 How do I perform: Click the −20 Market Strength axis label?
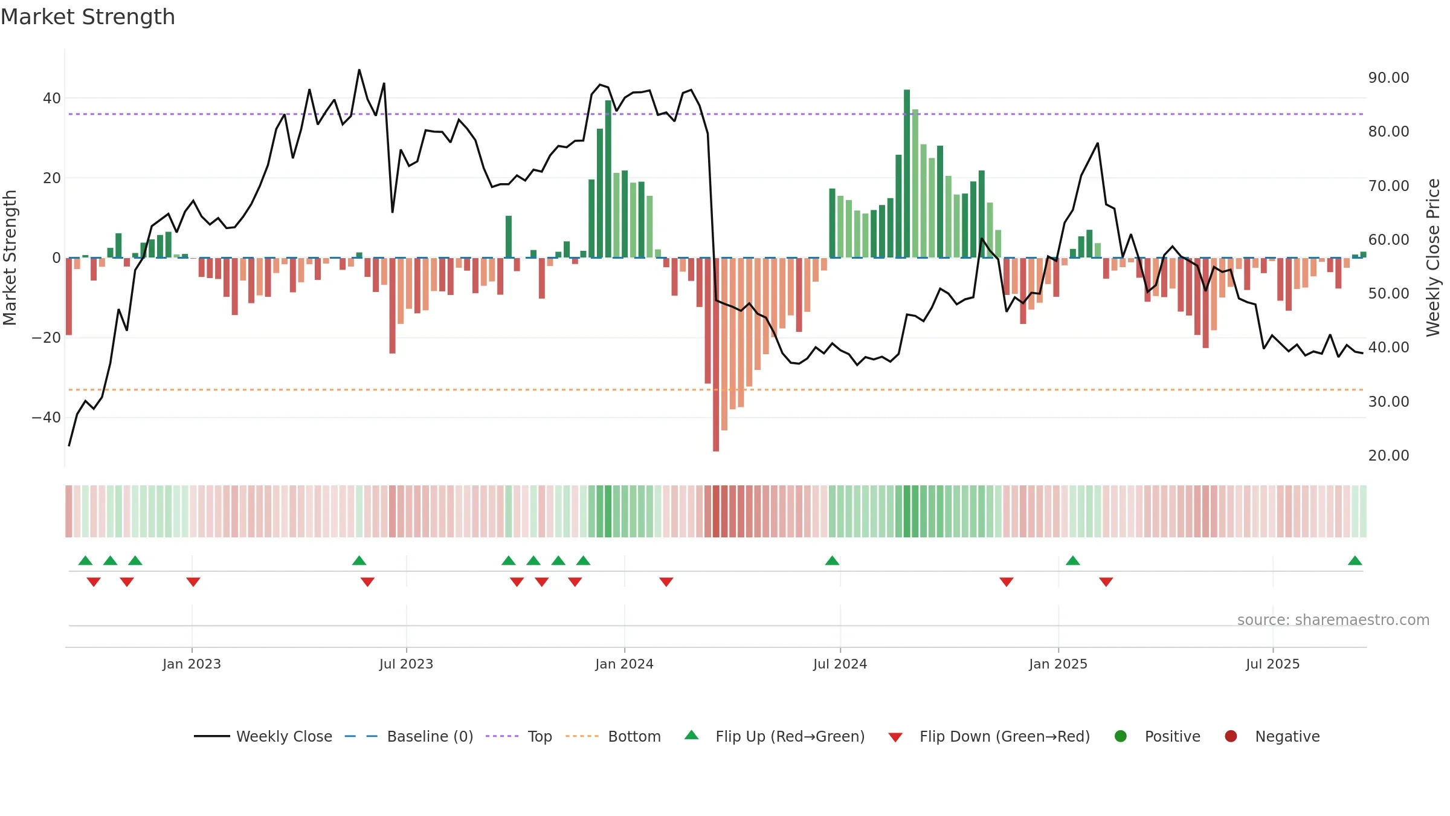pyautogui.click(x=47, y=338)
